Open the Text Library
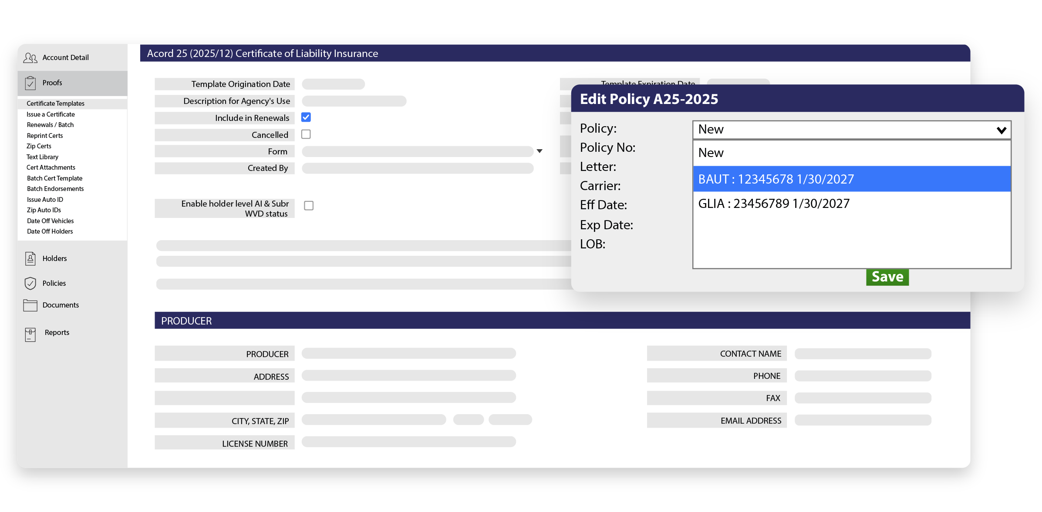 pos(42,157)
